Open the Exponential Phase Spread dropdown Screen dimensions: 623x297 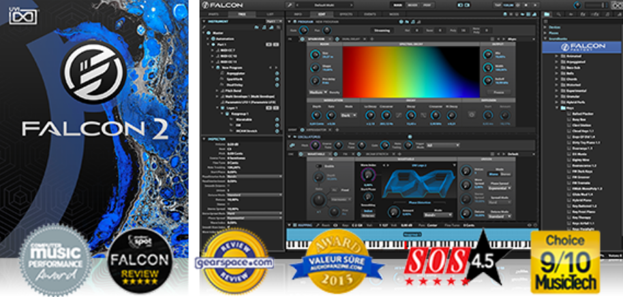click(499, 188)
